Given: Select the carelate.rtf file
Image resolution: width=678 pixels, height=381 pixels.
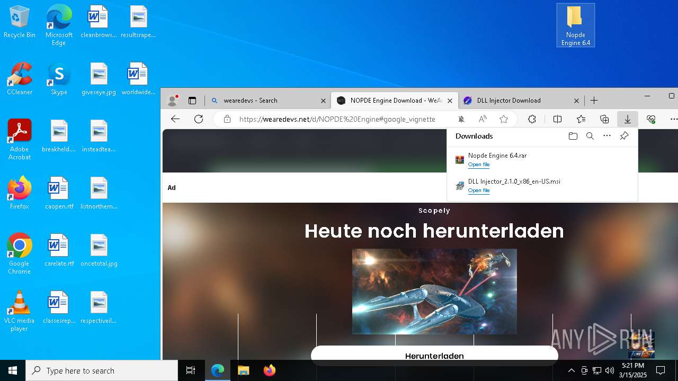Looking at the screenshot, I should (x=59, y=251).
